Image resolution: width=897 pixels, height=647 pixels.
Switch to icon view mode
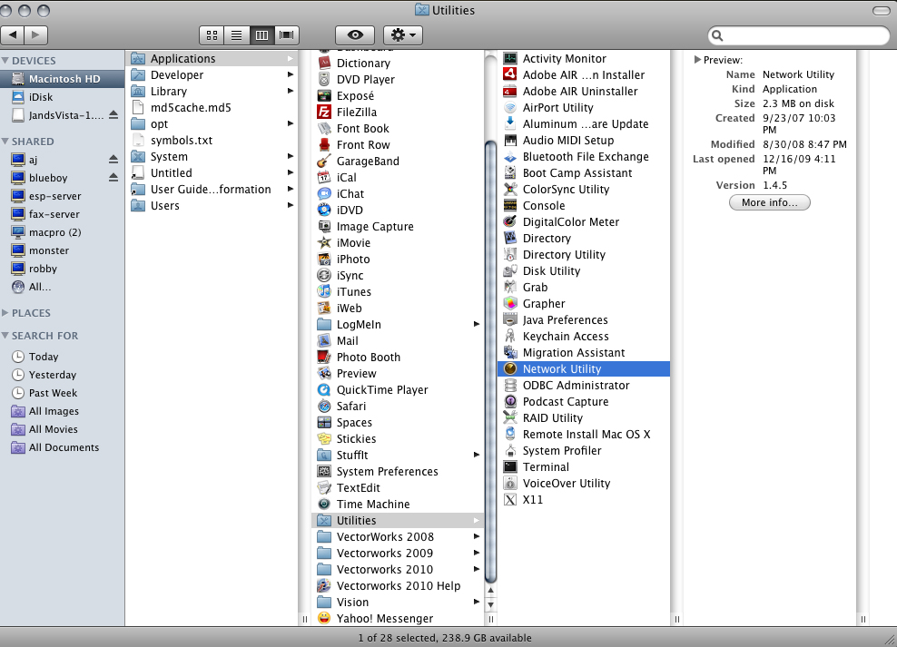click(212, 35)
